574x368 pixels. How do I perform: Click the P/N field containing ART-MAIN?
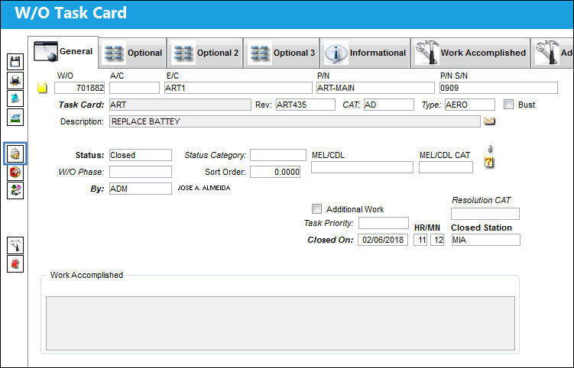click(x=375, y=88)
